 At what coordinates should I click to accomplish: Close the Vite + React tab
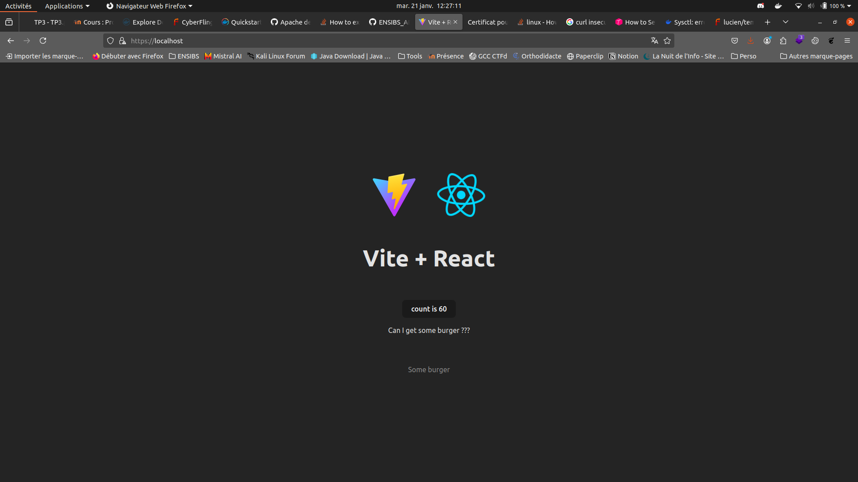pyautogui.click(x=455, y=22)
